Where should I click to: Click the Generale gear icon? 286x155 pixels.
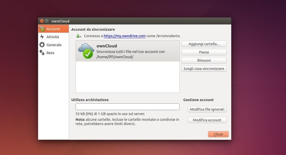pyautogui.click(x=42, y=45)
